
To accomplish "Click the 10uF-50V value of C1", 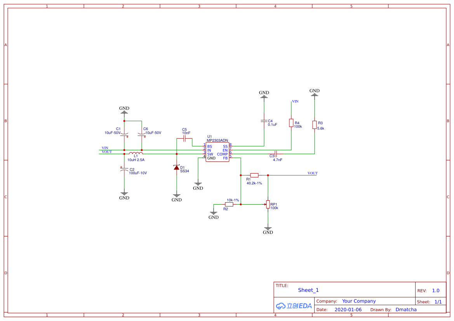I will (x=112, y=133).
